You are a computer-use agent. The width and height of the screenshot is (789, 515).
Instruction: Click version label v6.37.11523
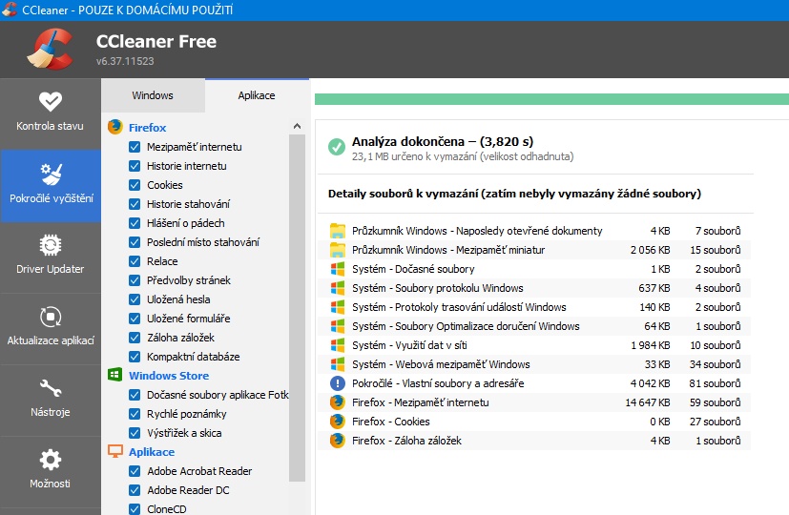[x=125, y=61]
